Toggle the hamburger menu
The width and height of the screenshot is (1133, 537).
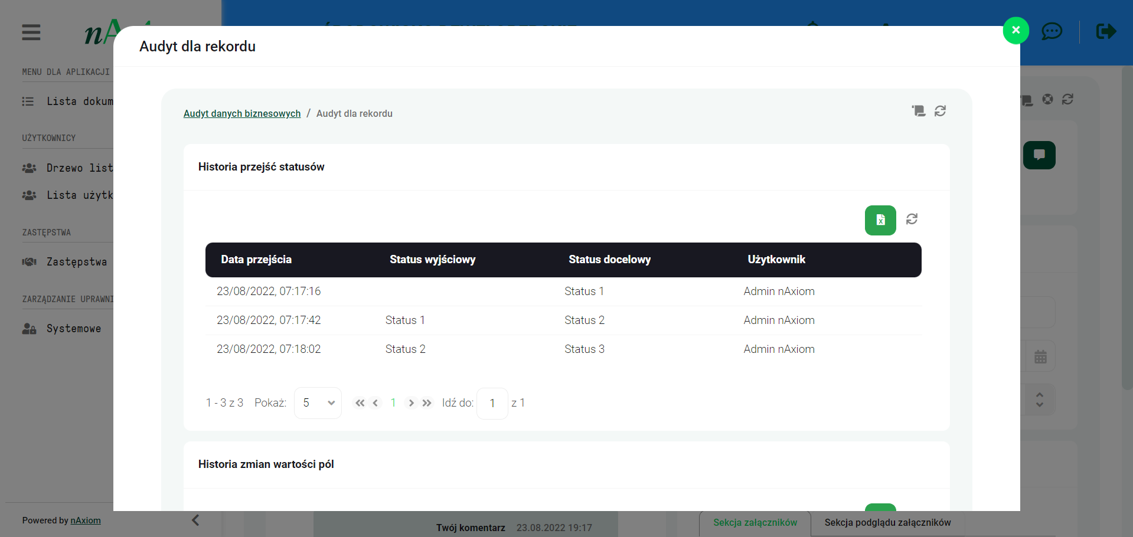pos(31,32)
